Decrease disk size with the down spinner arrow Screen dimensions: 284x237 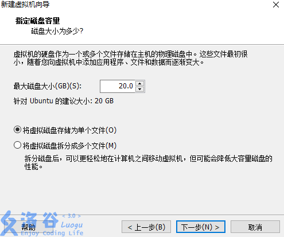(x=140, y=89)
